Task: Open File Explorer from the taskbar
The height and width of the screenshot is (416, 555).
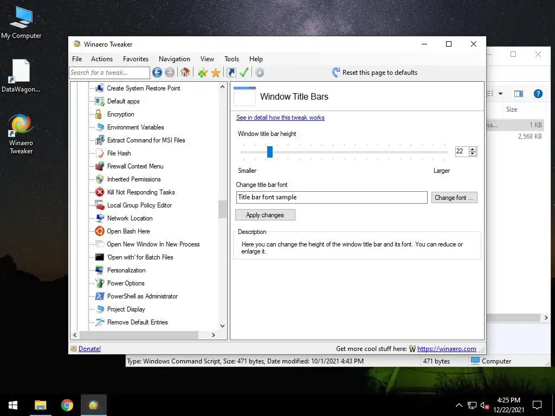Action: click(40, 405)
